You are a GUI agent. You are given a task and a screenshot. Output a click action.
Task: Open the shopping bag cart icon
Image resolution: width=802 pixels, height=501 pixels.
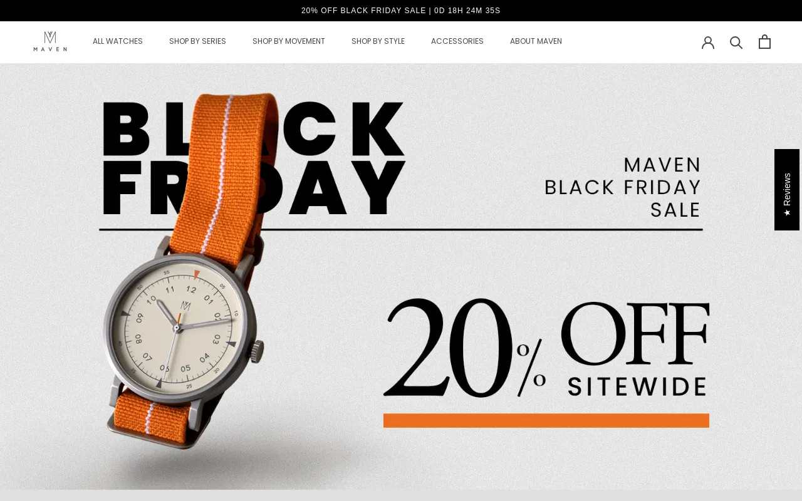tap(764, 41)
